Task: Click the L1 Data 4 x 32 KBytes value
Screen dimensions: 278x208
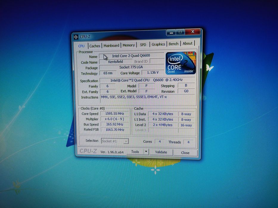Action: pos(163,114)
